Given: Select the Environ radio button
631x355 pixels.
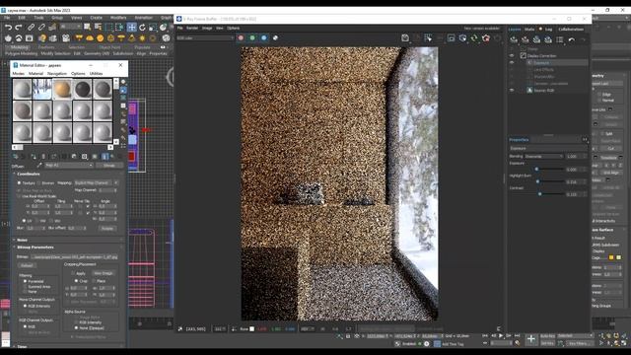Looking at the screenshot, I should (39, 182).
